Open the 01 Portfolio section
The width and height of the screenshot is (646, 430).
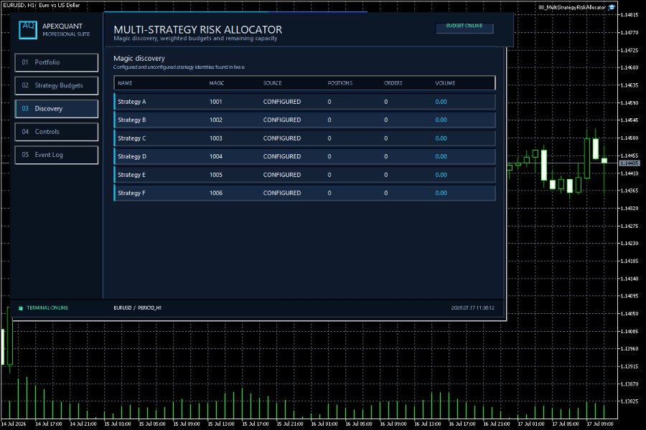tap(57, 62)
